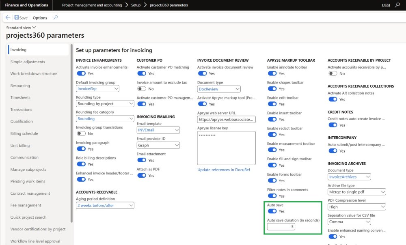The image size is (406, 245).
Task: Click the Save disk icon
Action: coord(17,18)
